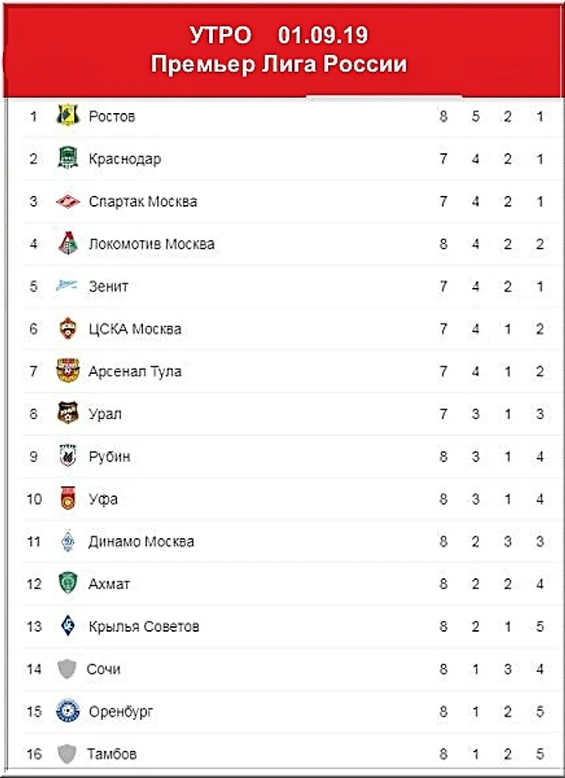Open the Ростов team link
The image size is (565, 778).
pyautogui.click(x=112, y=116)
